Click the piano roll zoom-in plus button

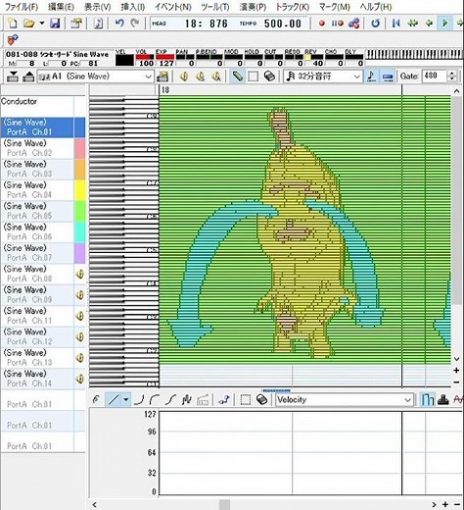[456, 371]
